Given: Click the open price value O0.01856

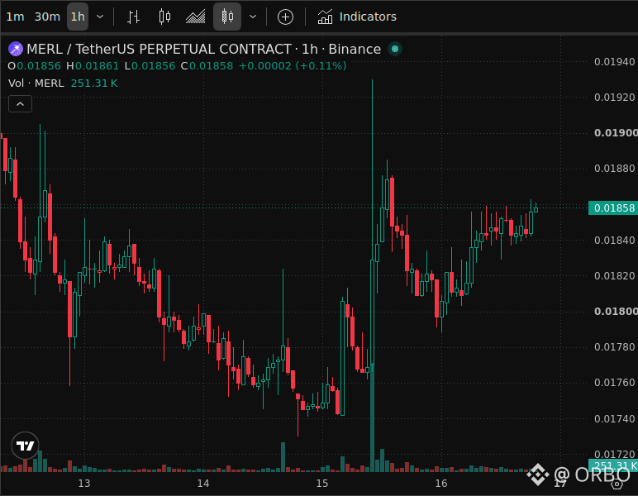Looking at the screenshot, I should pos(34,66).
